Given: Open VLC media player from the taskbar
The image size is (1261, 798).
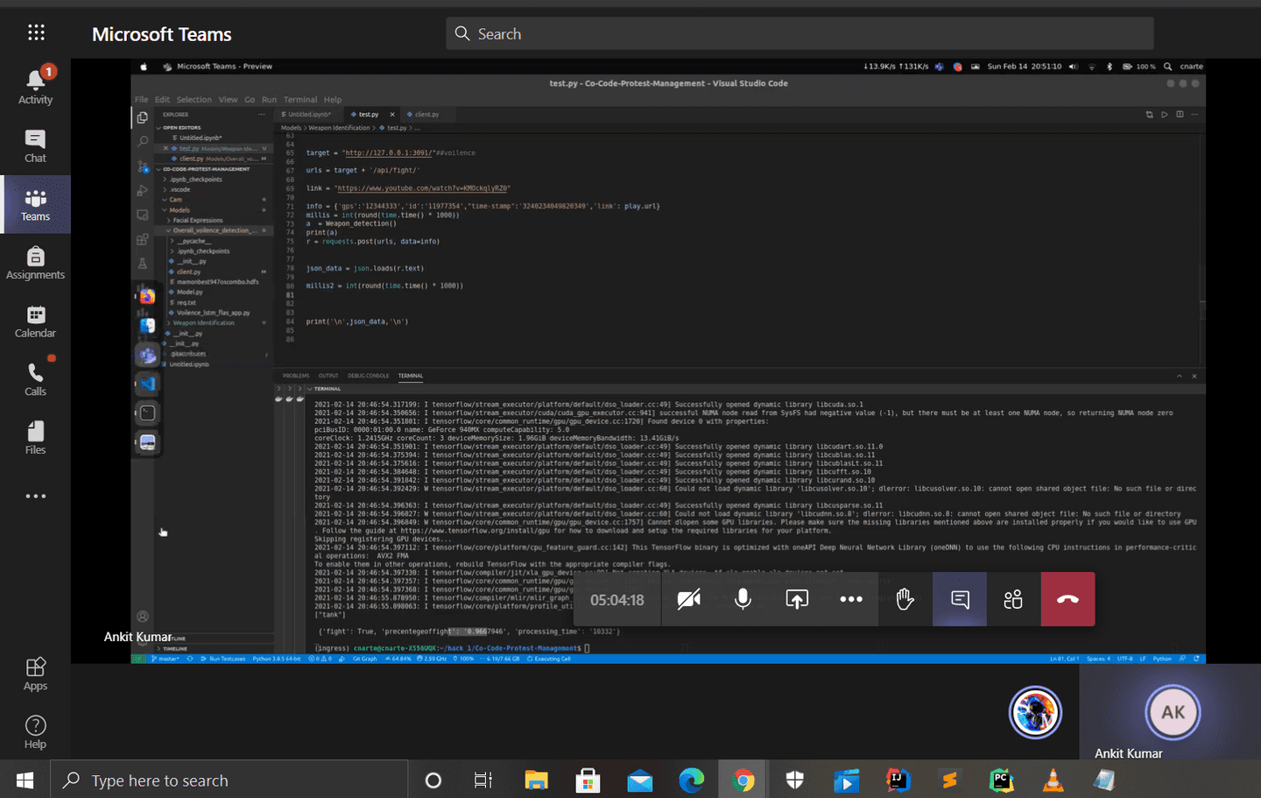Looking at the screenshot, I should point(1053,780).
